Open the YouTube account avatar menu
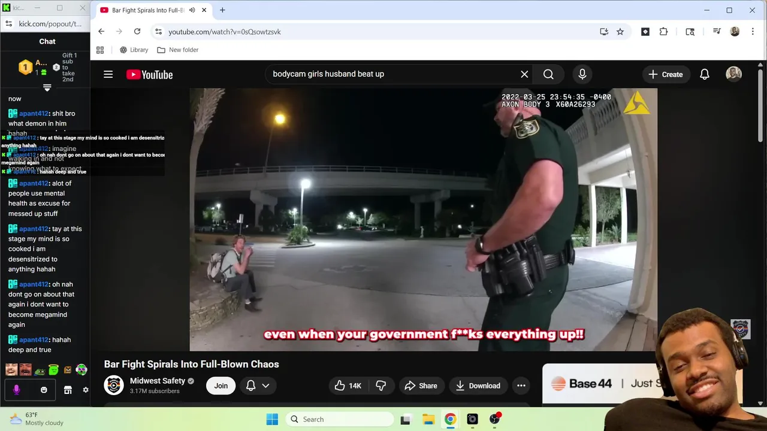Image resolution: width=767 pixels, height=431 pixels. 733,74
